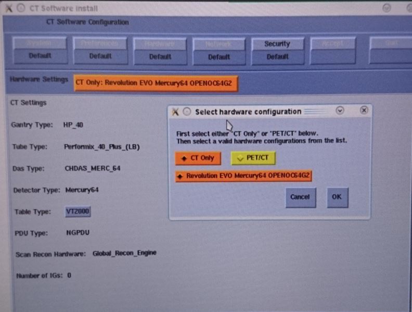Open the dialog's window menu X icon
412x312 pixels.
point(176,112)
